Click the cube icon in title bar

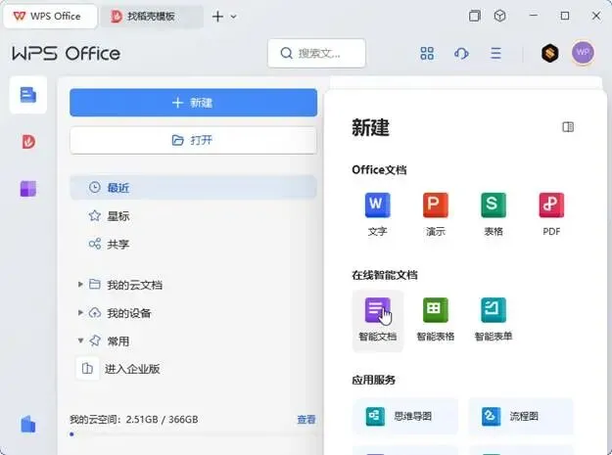pyautogui.click(x=500, y=16)
